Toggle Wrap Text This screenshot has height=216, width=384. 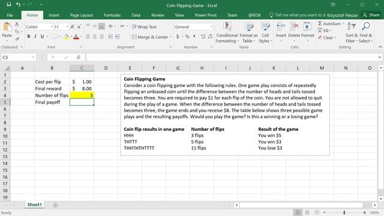point(144,26)
